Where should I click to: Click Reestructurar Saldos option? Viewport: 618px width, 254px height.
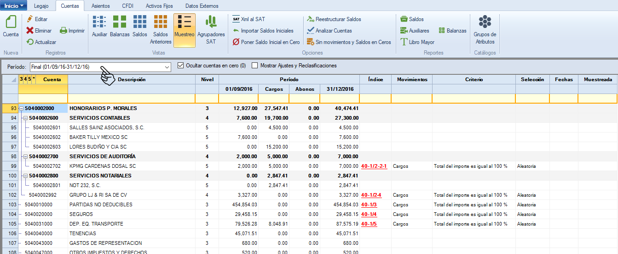pos(338,19)
